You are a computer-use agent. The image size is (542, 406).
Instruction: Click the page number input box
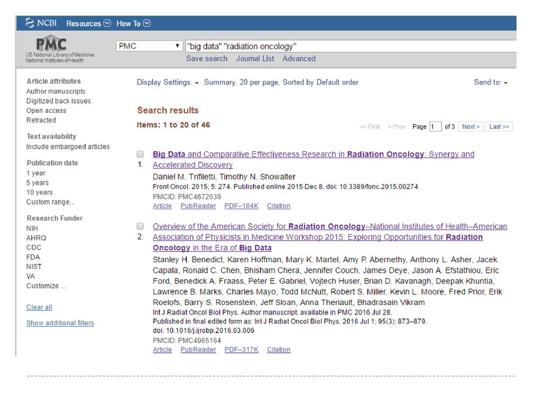pyautogui.click(x=435, y=127)
